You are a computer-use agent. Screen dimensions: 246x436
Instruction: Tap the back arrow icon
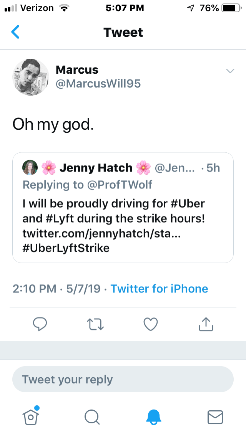(x=15, y=32)
